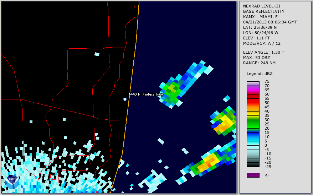Click the 75 dBZ color at legend top
The image size is (313, 195).
[x=253, y=83]
